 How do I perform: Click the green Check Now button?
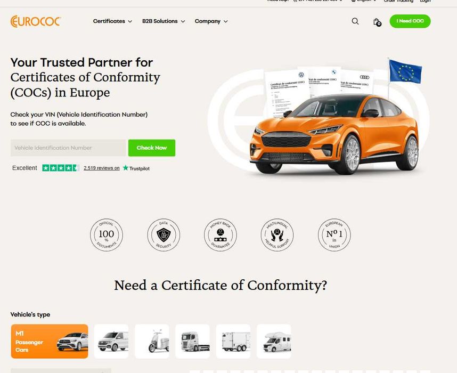pos(152,148)
